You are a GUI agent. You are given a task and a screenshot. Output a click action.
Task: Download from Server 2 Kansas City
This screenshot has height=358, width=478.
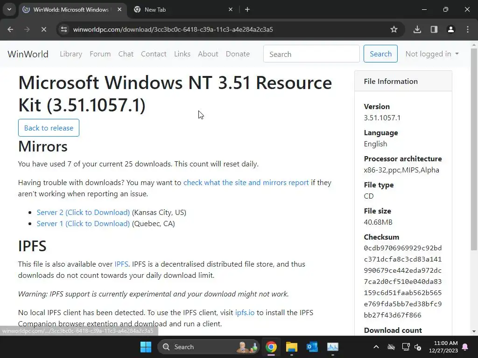point(83,213)
